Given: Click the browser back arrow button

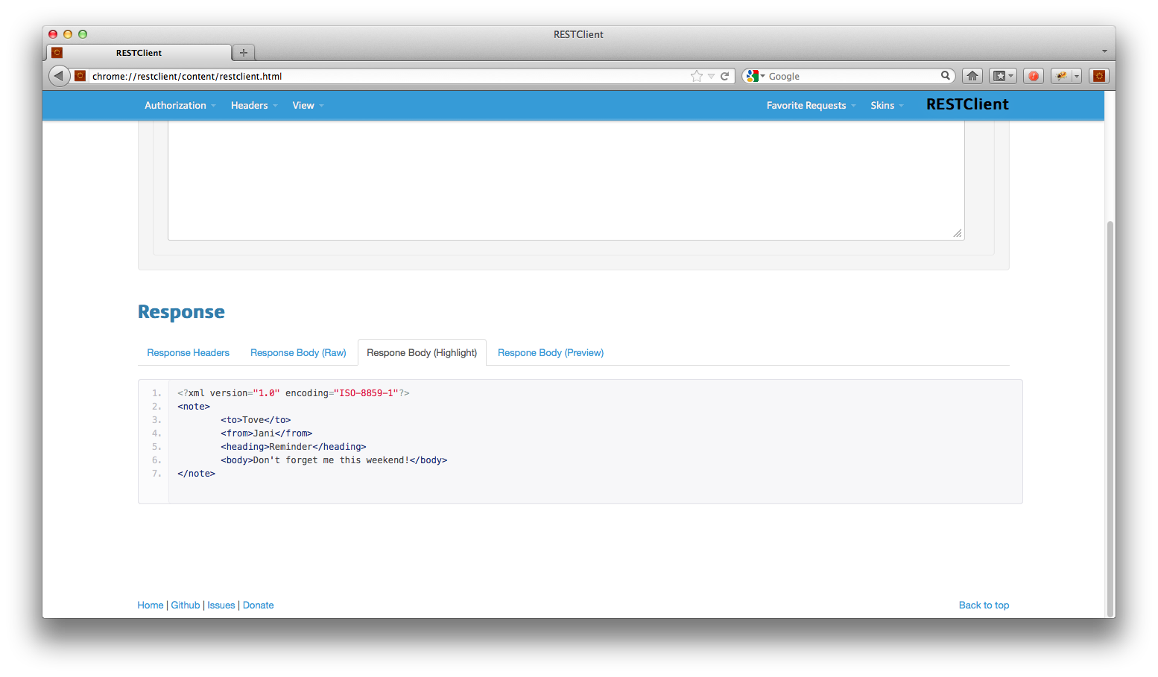Looking at the screenshot, I should click(x=59, y=76).
